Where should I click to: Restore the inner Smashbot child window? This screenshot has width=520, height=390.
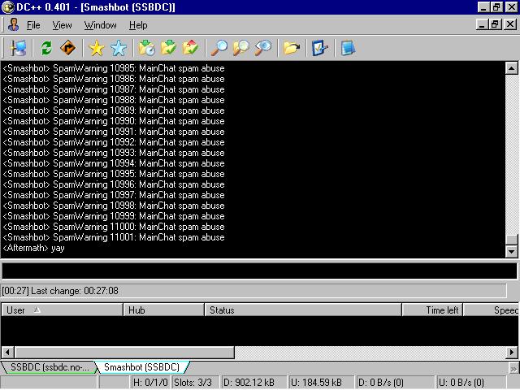495,24
